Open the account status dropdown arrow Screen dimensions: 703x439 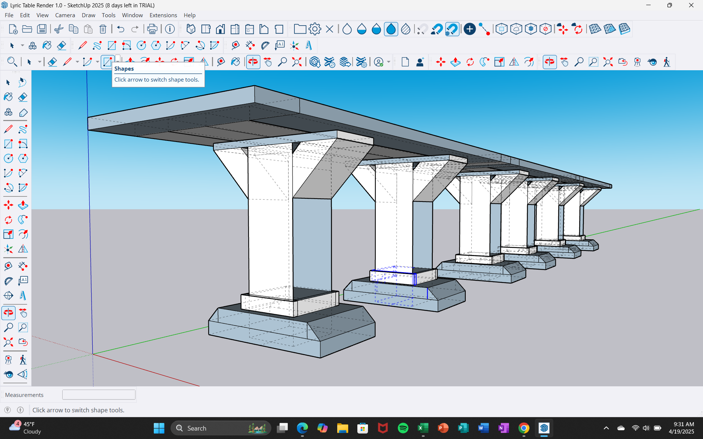[388, 62]
